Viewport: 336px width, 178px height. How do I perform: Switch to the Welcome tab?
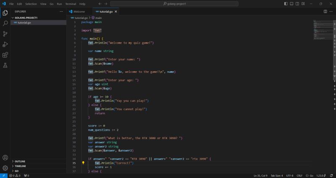click(79, 11)
